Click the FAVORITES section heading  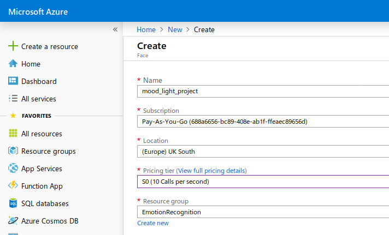tap(37, 116)
